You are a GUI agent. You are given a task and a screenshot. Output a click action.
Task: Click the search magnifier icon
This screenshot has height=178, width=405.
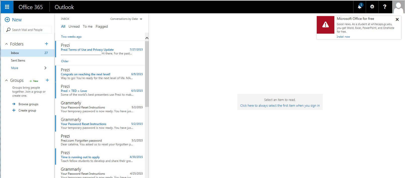coord(8,30)
